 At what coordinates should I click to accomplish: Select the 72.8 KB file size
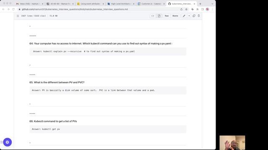pyautogui.click(x=54, y=16)
